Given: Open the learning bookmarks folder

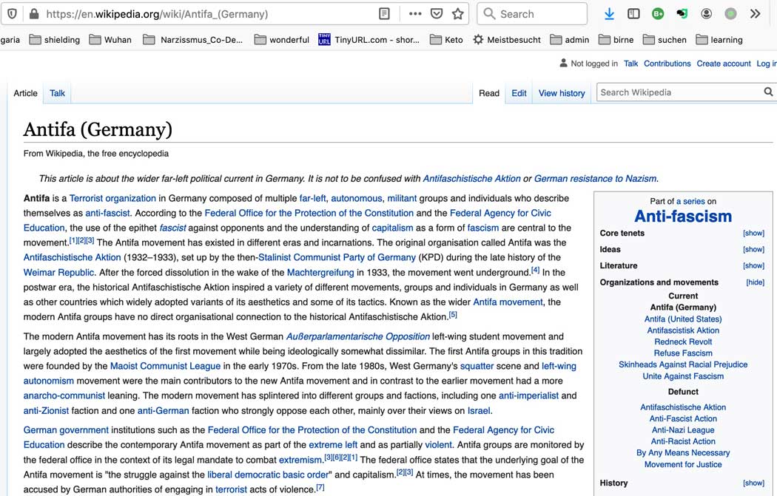Looking at the screenshot, I should 719,40.
